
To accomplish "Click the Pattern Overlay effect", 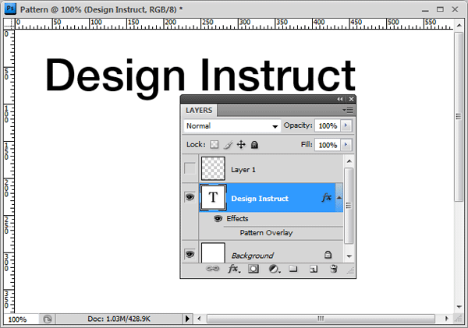I will (266, 233).
